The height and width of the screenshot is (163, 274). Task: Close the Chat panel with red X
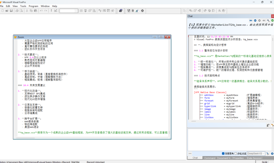(x=272, y=16)
